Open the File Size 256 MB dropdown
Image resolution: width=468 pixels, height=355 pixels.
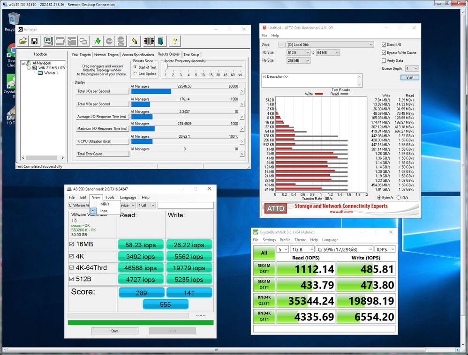click(298, 60)
